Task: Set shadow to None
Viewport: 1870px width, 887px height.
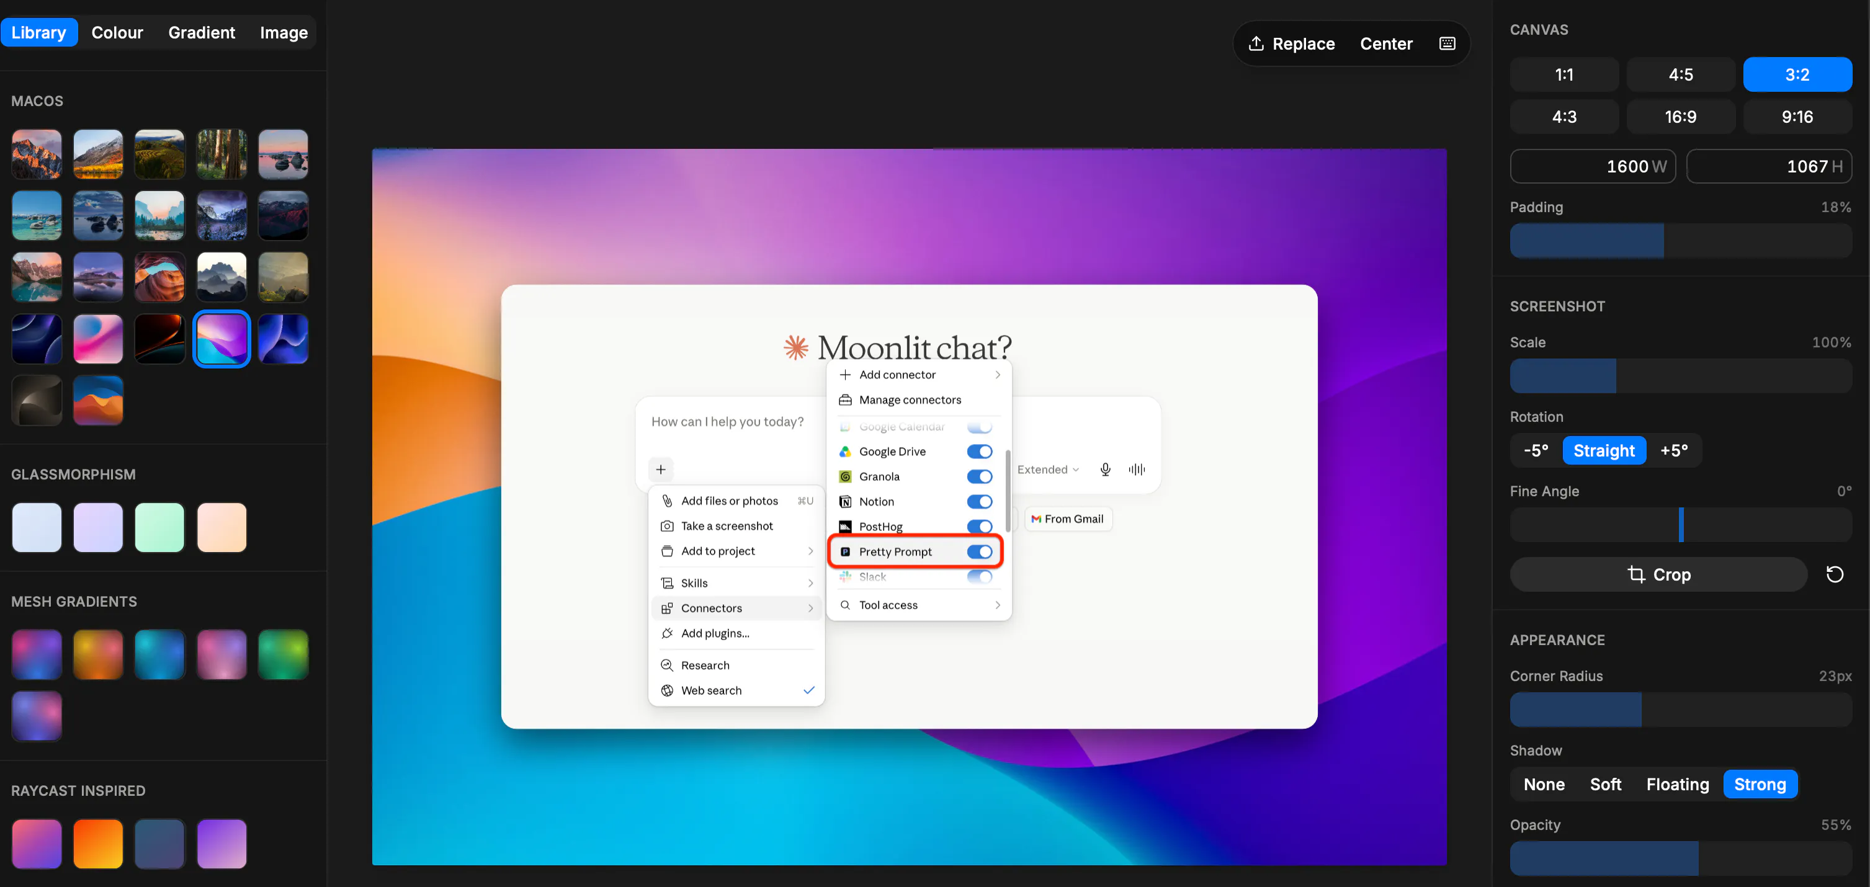Action: 1543,784
